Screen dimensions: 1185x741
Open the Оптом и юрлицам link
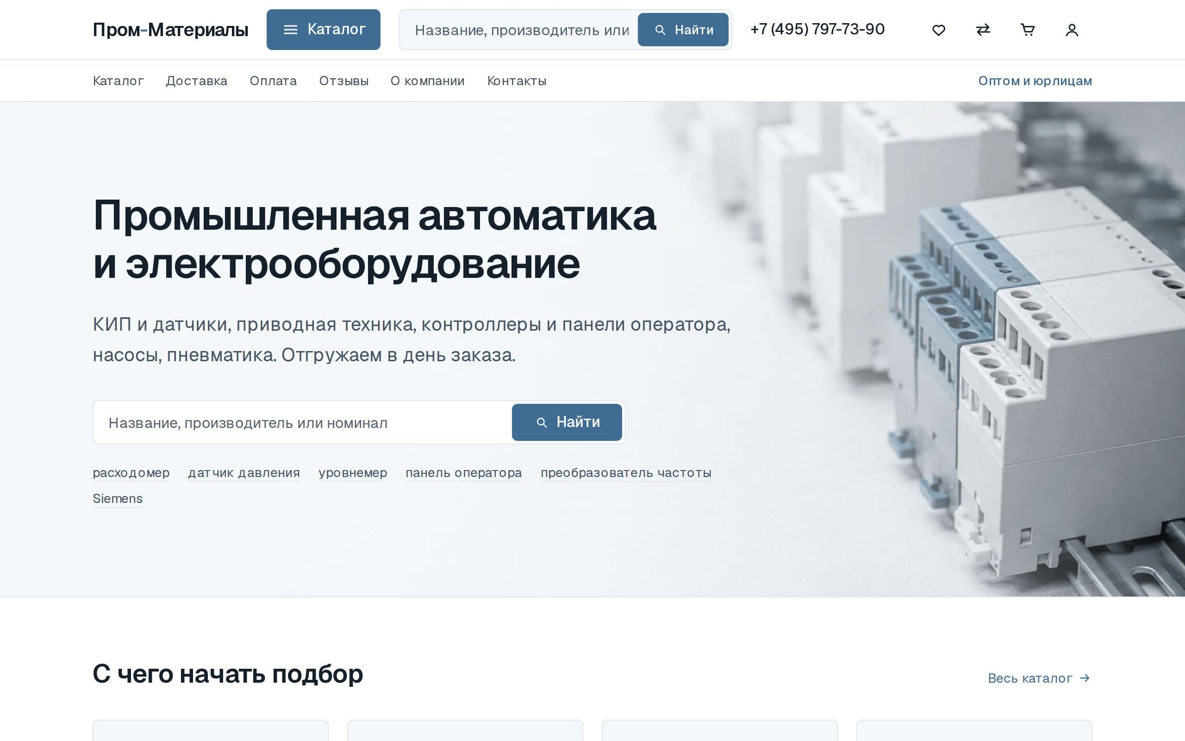(1035, 81)
